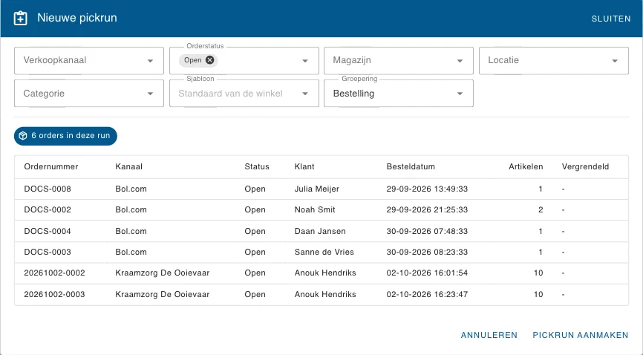Screen dimensions: 643x355
Task: Click the ANNULEREN button
Action: tap(489, 335)
